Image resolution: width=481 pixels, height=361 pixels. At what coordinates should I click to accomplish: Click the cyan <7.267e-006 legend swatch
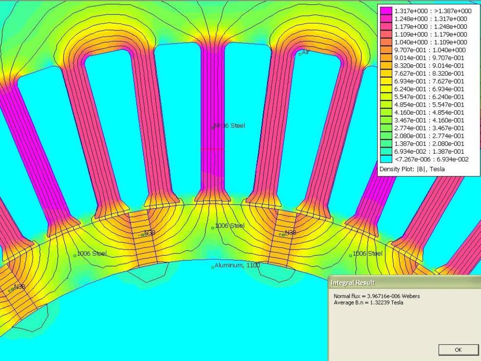coord(386,159)
